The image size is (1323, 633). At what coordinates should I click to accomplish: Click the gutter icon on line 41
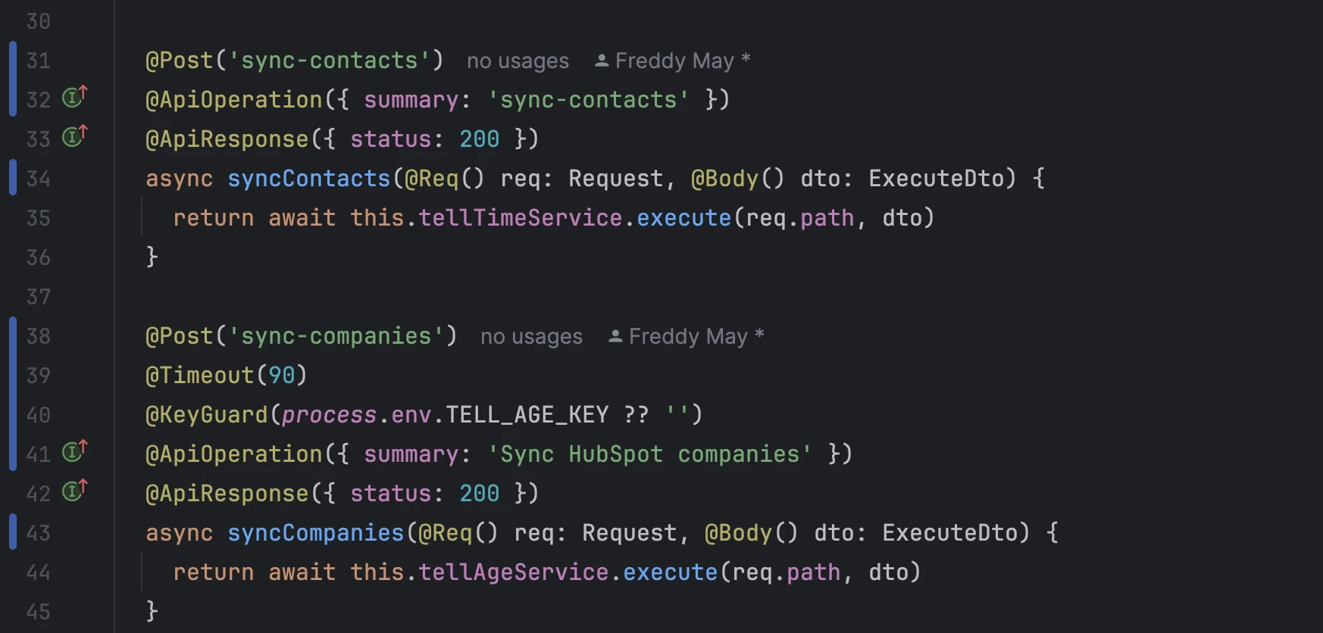click(73, 452)
